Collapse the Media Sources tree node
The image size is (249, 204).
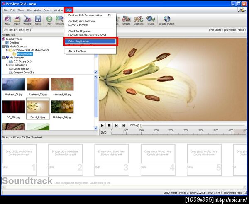pyautogui.click(x=3, y=46)
